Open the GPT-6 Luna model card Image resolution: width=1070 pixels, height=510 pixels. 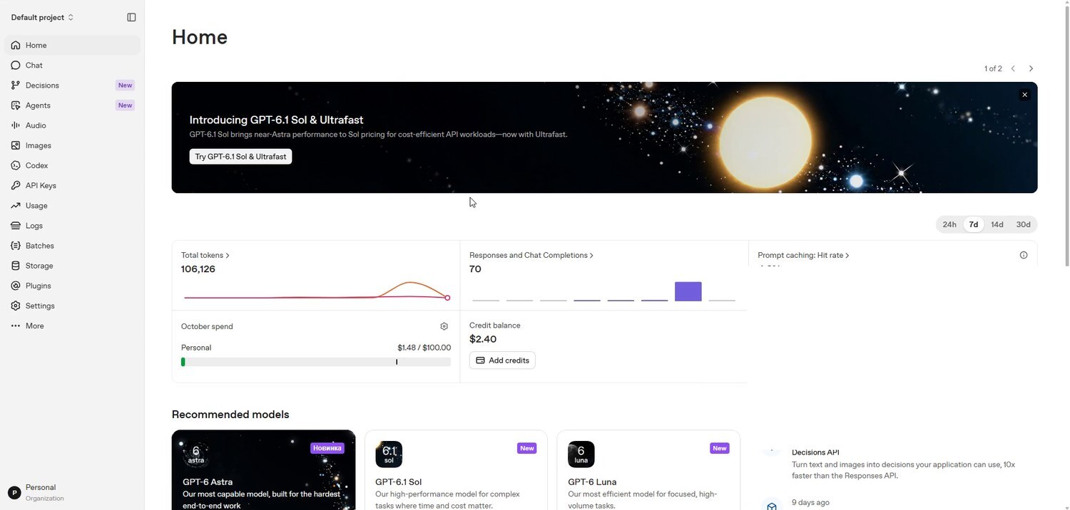tap(648, 470)
